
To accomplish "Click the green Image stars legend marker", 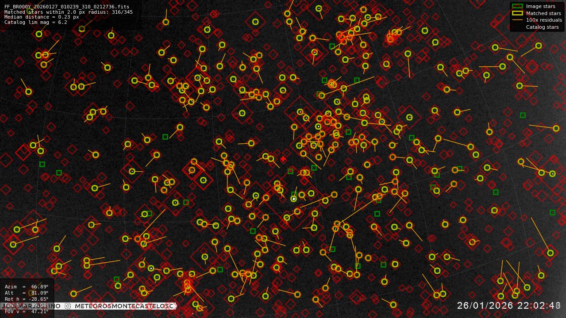I will (517, 6).
